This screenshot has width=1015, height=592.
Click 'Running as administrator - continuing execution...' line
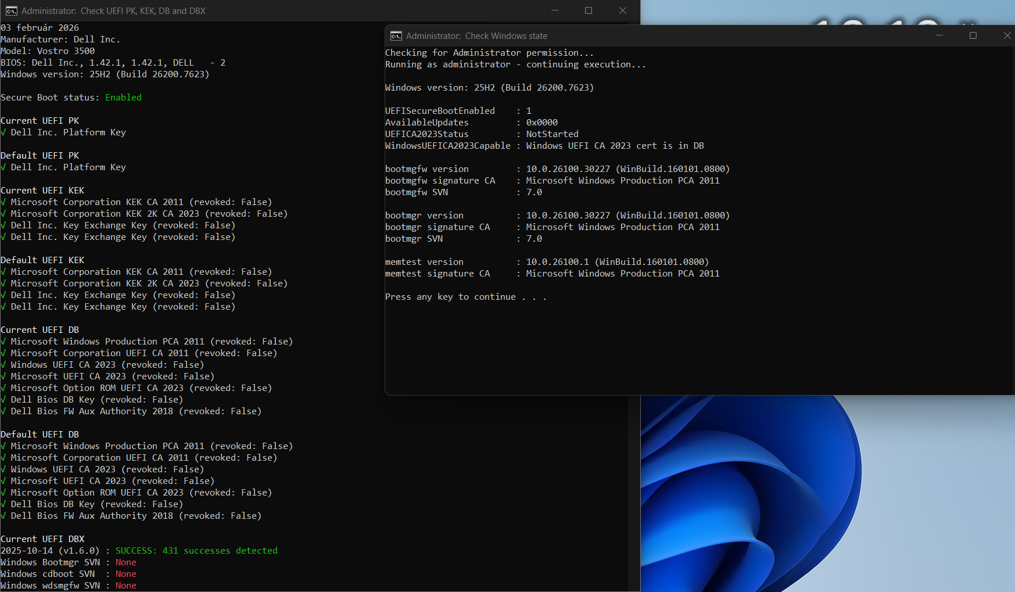pyautogui.click(x=516, y=64)
